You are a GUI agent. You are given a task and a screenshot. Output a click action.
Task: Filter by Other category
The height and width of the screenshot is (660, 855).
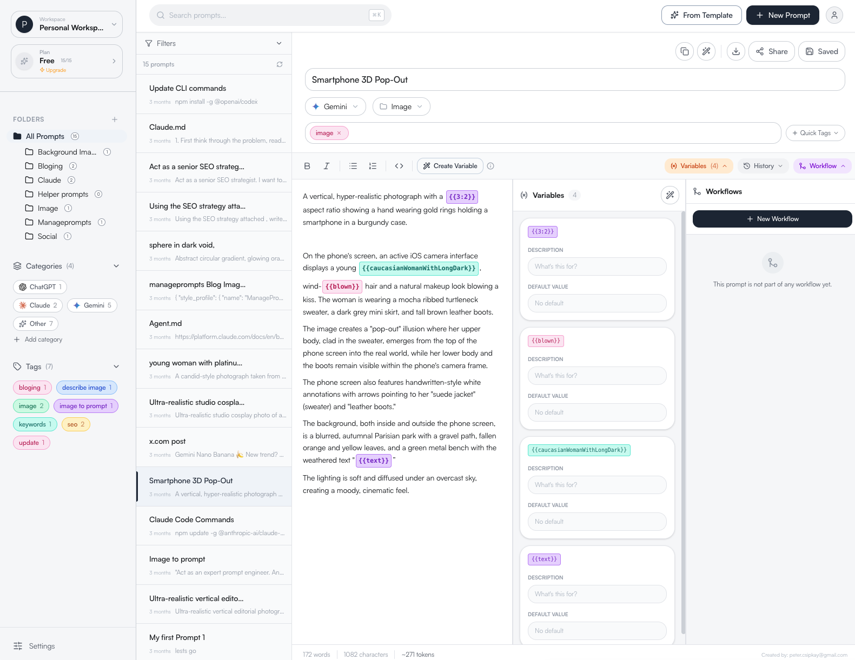pyautogui.click(x=36, y=324)
